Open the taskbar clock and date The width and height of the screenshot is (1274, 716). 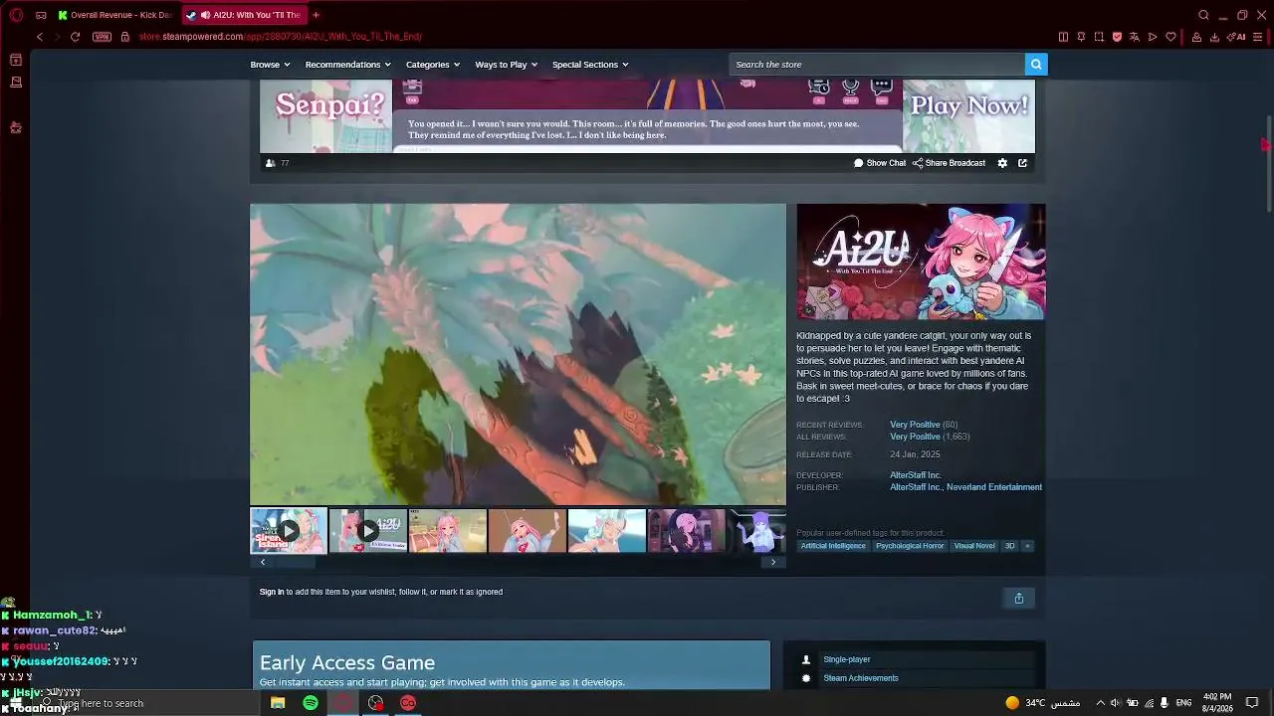(1217, 703)
